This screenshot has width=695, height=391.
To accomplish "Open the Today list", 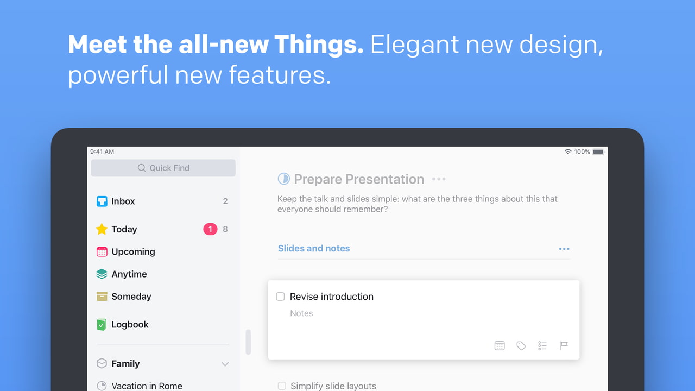I will 124,229.
